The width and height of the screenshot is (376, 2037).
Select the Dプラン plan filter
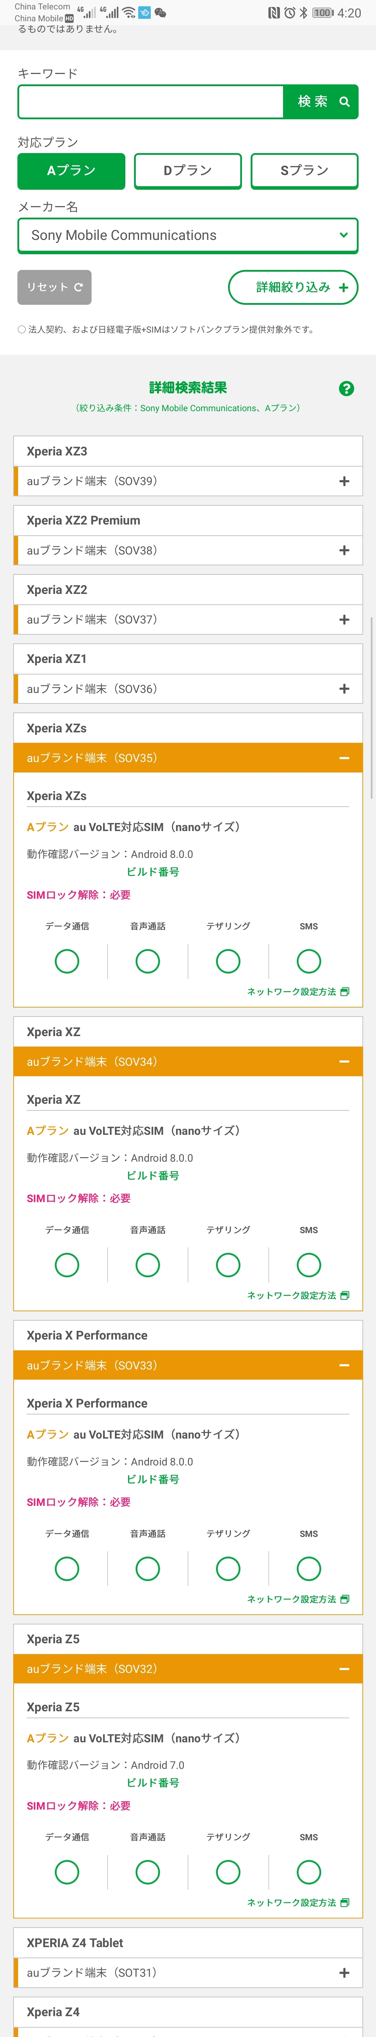(x=187, y=171)
